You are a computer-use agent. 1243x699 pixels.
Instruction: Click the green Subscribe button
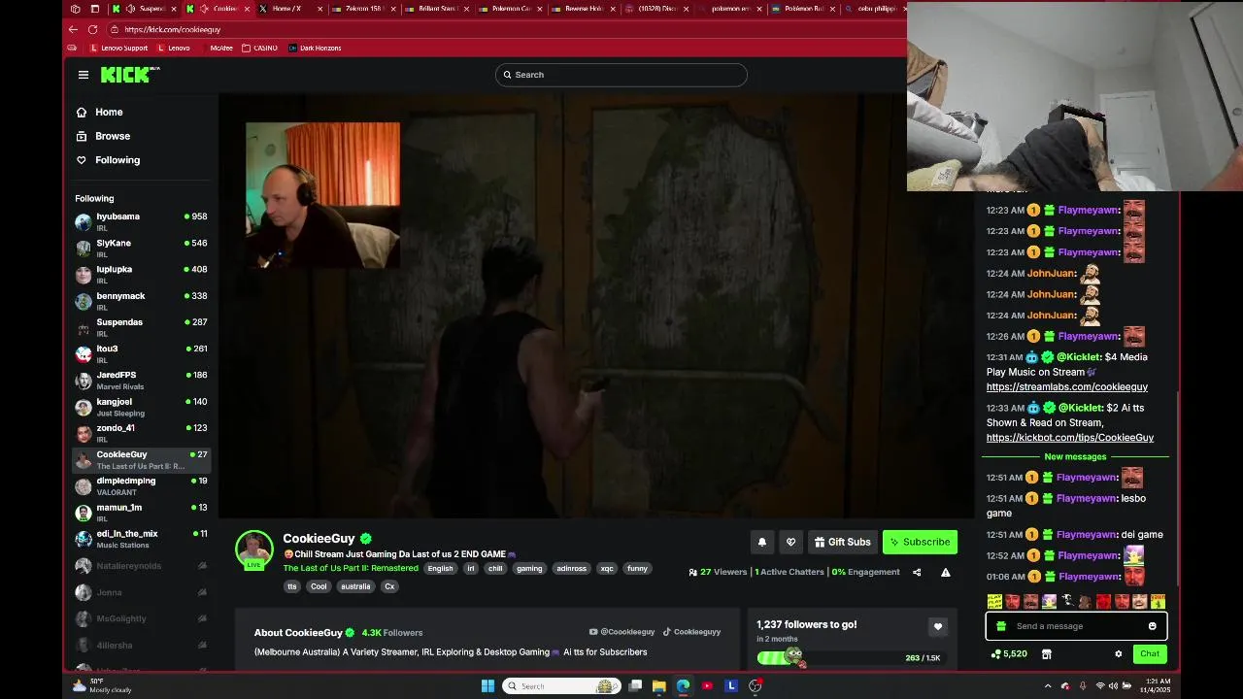pyautogui.click(x=920, y=542)
